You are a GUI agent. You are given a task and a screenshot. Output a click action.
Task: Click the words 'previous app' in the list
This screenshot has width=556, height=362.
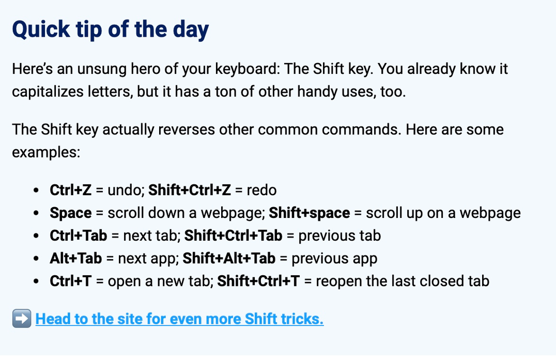coord(334,259)
